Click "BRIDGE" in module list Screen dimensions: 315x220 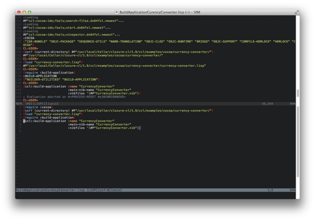pos(202,42)
